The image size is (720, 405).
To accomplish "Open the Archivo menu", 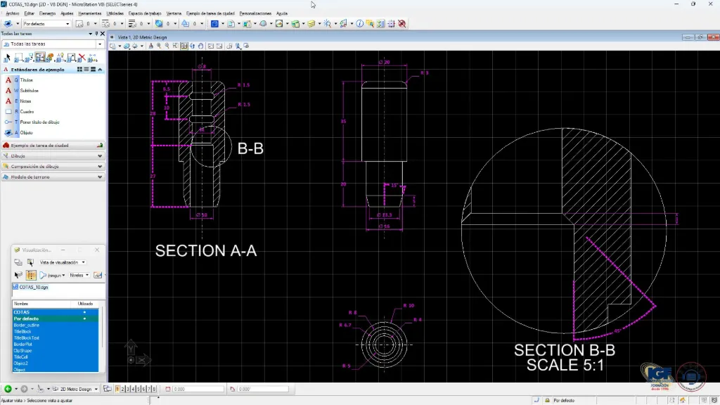I will point(13,13).
